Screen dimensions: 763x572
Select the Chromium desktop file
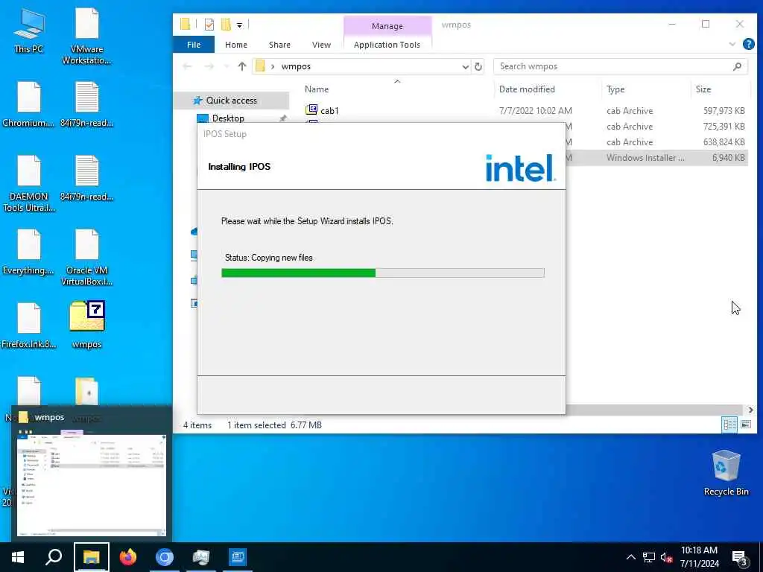[x=28, y=104]
